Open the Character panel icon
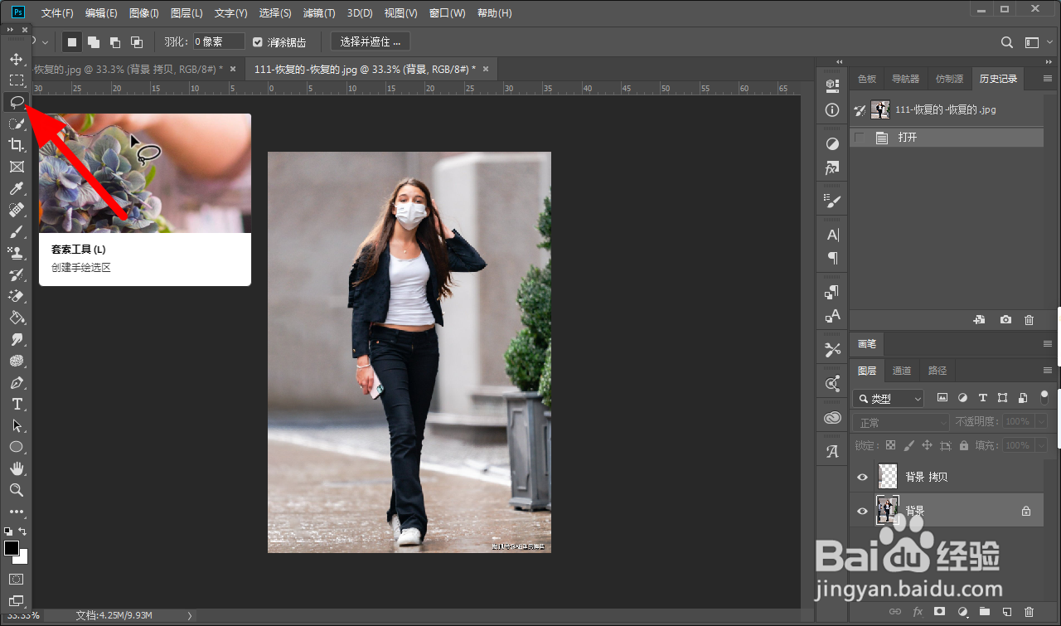 [832, 235]
